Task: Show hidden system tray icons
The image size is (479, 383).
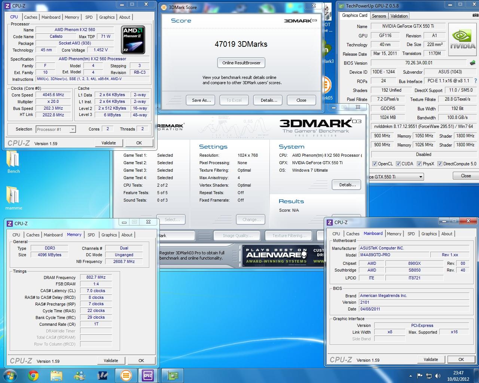Action: pyautogui.click(x=411, y=376)
